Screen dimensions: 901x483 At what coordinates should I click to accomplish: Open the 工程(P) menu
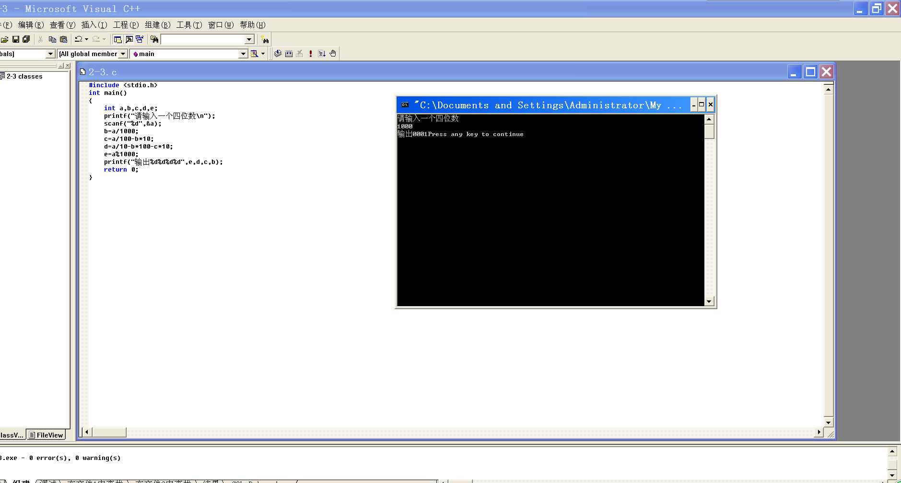click(126, 25)
